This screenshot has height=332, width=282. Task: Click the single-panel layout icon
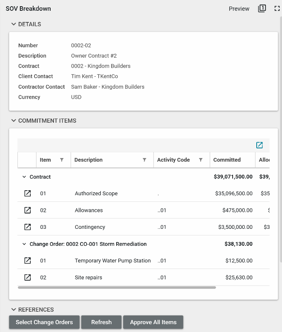(262, 9)
